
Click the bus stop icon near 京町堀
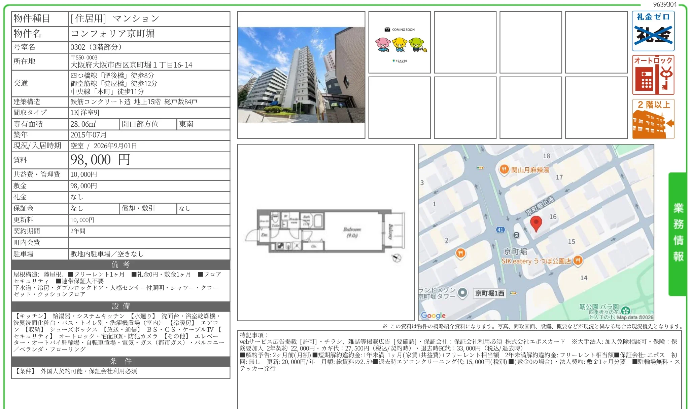tap(516, 235)
